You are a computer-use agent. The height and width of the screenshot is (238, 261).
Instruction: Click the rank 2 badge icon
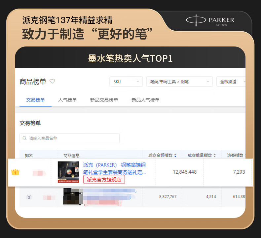pos(29,197)
